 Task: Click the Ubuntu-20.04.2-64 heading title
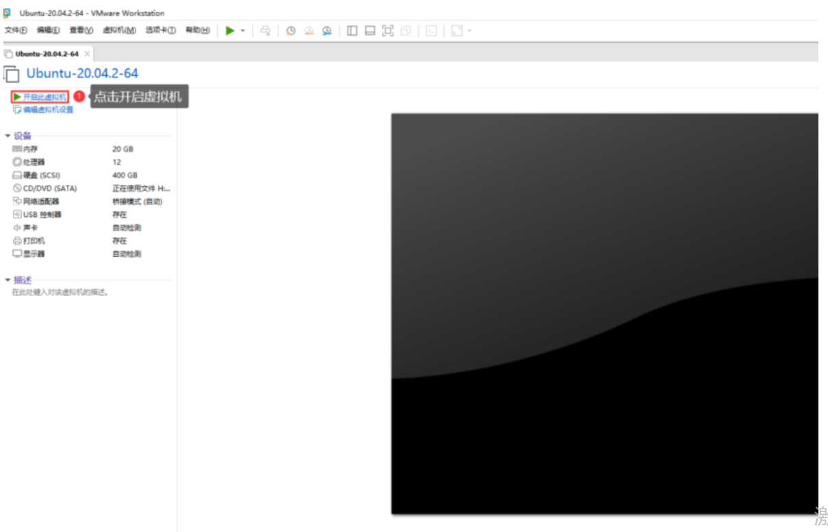[x=82, y=73]
